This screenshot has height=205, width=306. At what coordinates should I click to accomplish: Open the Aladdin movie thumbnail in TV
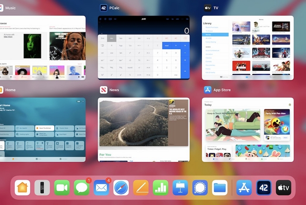click(x=261, y=40)
